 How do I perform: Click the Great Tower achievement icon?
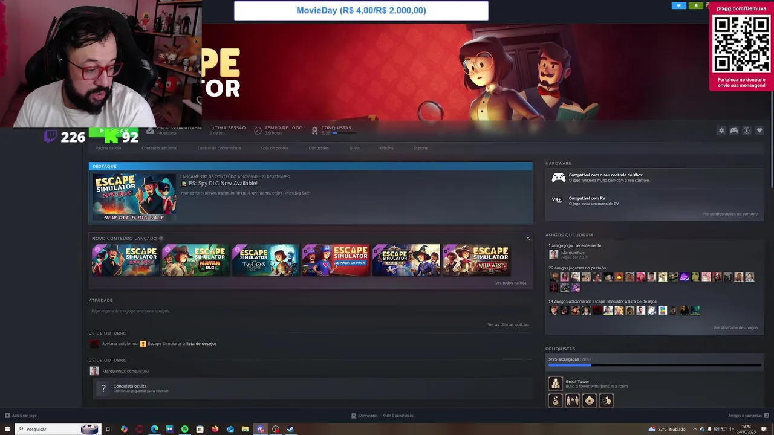point(555,384)
